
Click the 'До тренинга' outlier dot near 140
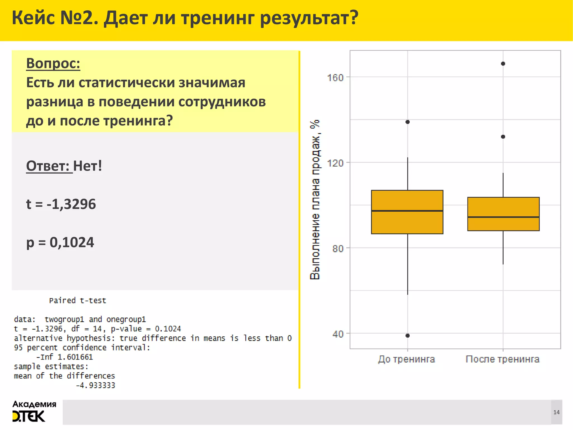tap(408, 122)
